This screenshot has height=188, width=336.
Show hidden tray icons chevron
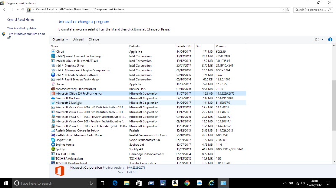(285, 183)
